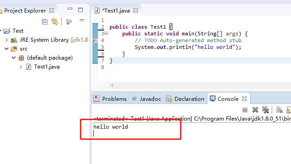Screen dimensions: 291x164
Task: Click the Javadoc @ icon
Action: coord(135,99)
